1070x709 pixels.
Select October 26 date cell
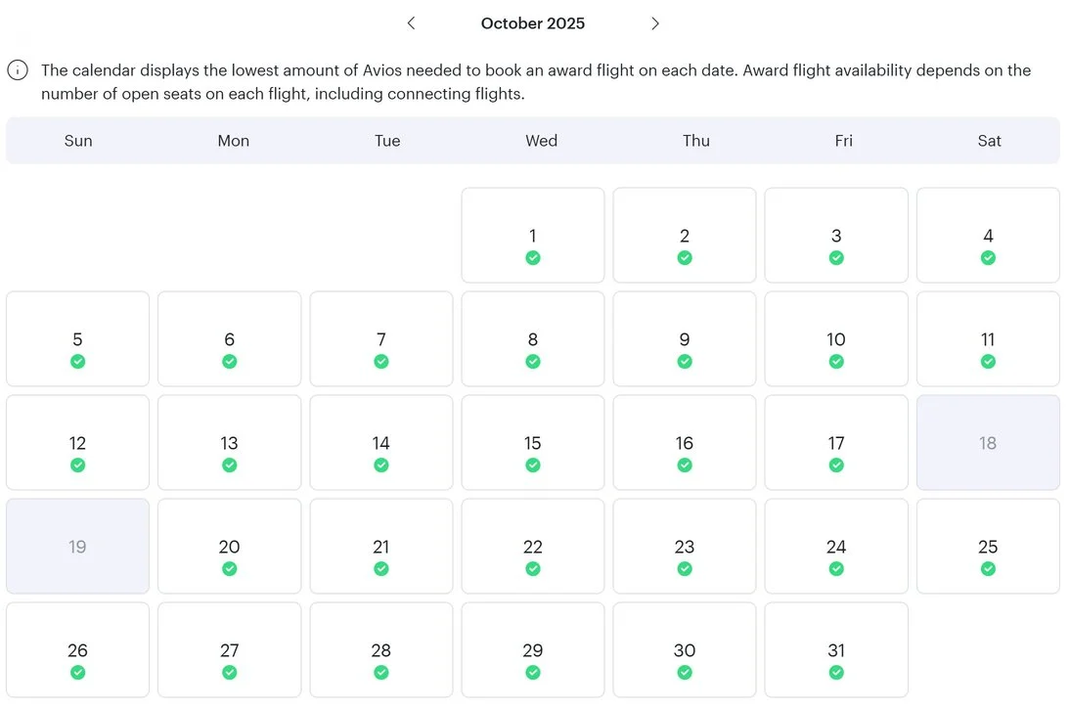[78, 650]
